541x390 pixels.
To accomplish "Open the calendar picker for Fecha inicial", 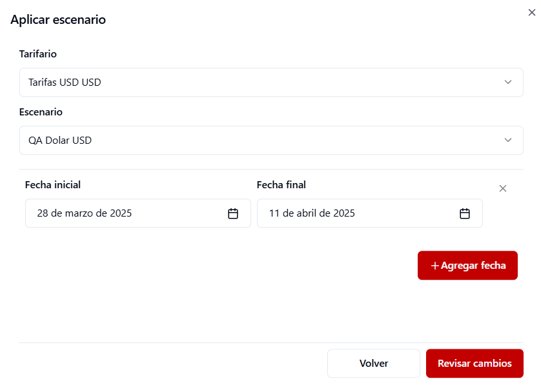I will coord(232,213).
